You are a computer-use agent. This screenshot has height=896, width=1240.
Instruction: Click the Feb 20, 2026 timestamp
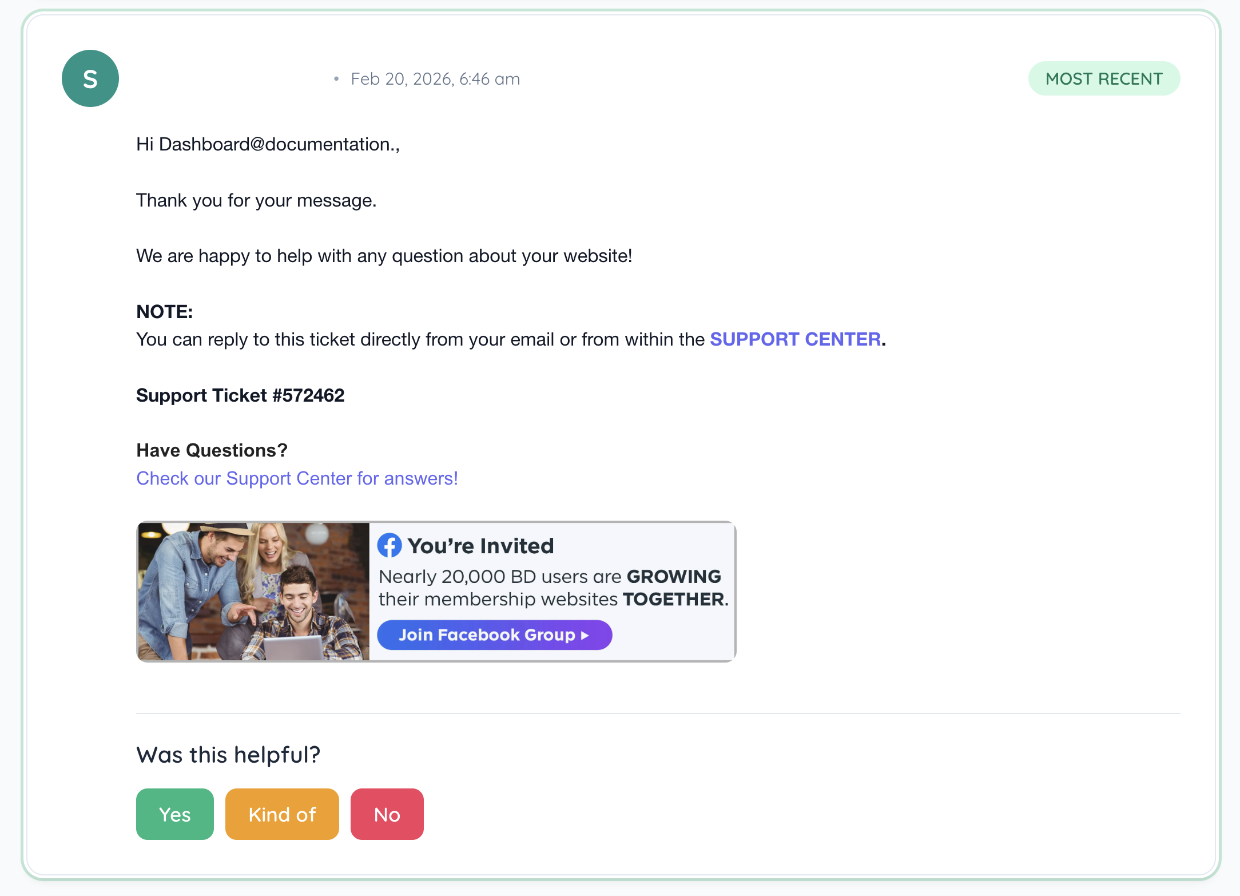435,79
